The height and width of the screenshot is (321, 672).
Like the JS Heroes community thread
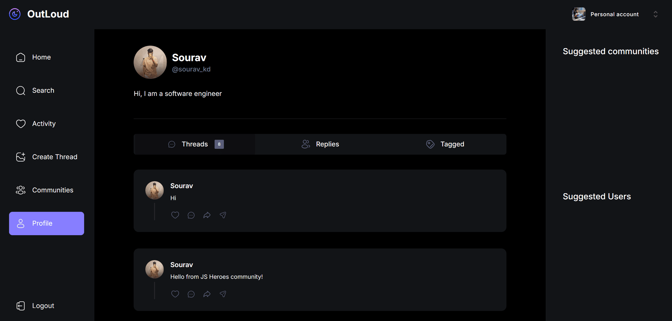pyautogui.click(x=175, y=294)
